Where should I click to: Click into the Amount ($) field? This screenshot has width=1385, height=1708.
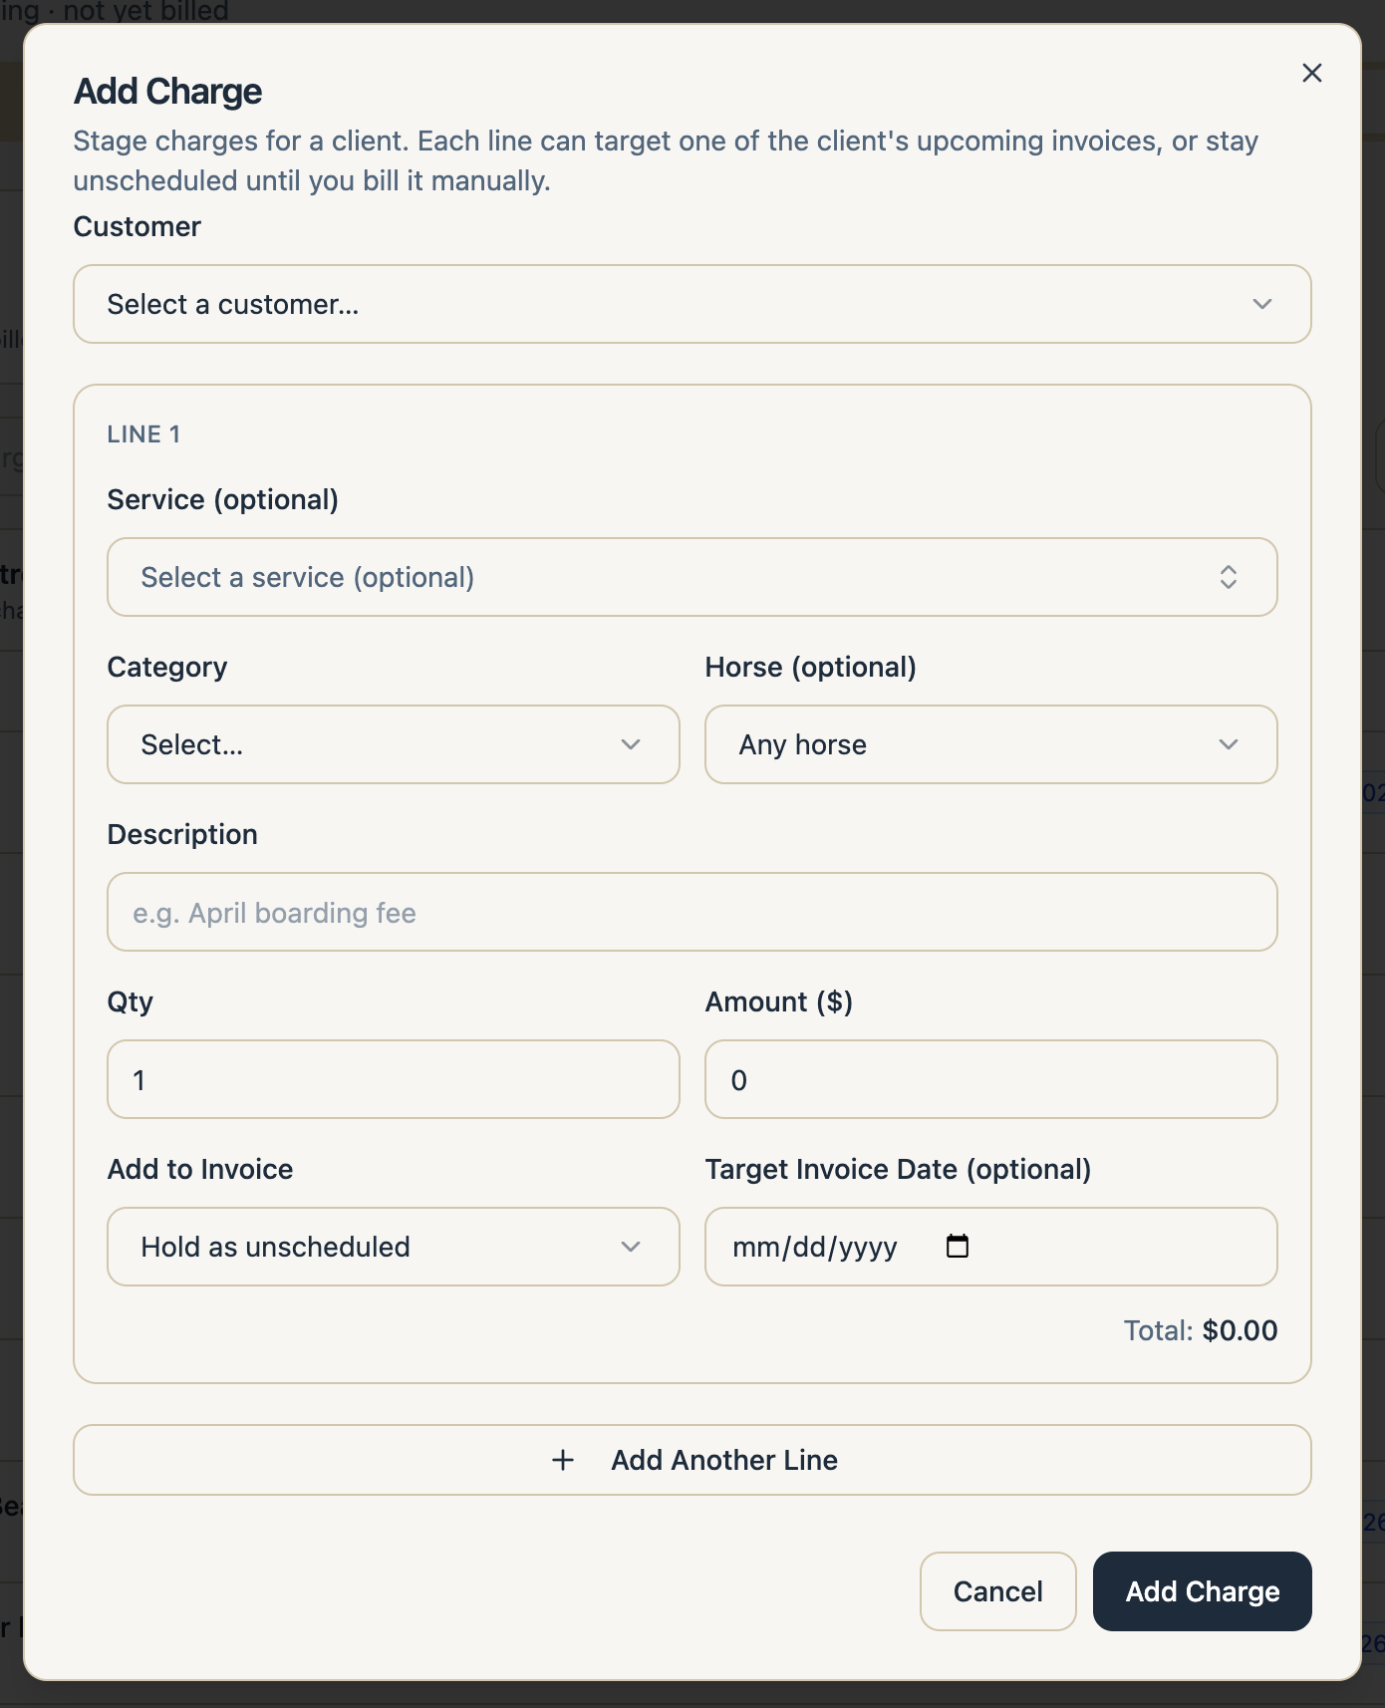[990, 1079]
